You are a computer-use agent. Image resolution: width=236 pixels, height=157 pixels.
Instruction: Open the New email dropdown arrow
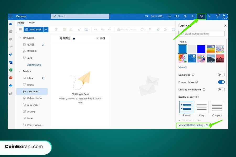[46, 30]
